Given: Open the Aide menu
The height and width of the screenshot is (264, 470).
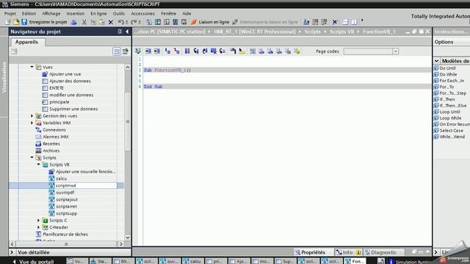Looking at the screenshot, I should click(x=187, y=13).
